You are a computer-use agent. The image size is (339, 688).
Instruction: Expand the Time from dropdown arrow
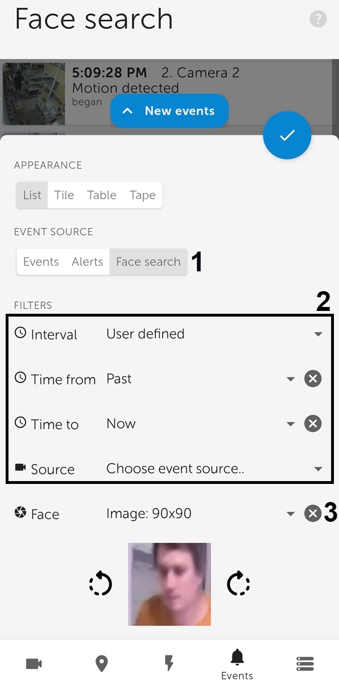(290, 379)
